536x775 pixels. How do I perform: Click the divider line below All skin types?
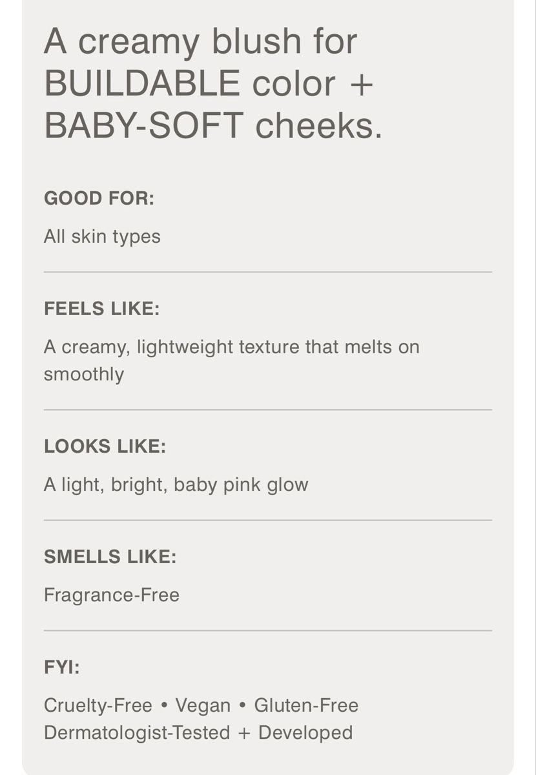click(268, 272)
